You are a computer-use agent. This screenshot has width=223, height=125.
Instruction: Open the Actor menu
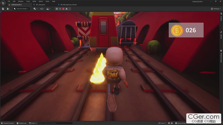pyautogui.click(x=47, y=1)
